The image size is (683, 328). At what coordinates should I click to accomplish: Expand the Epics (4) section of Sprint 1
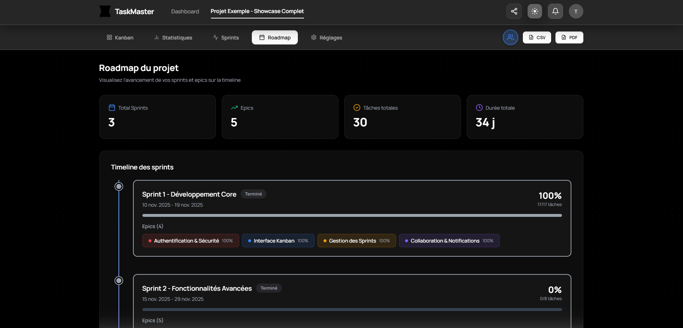click(153, 226)
